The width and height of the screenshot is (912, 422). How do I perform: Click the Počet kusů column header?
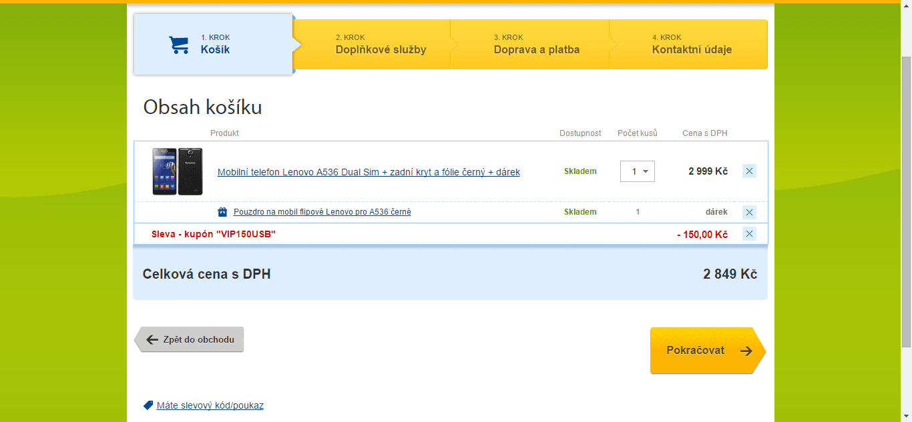pos(638,133)
